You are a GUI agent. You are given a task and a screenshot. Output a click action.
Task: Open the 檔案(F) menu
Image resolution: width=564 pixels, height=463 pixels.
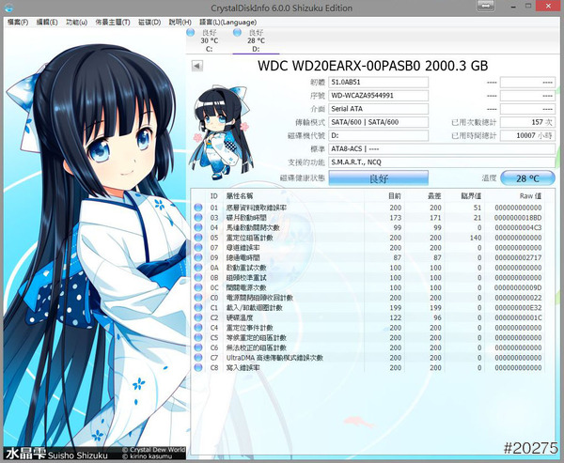pyautogui.click(x=19, y=22)
